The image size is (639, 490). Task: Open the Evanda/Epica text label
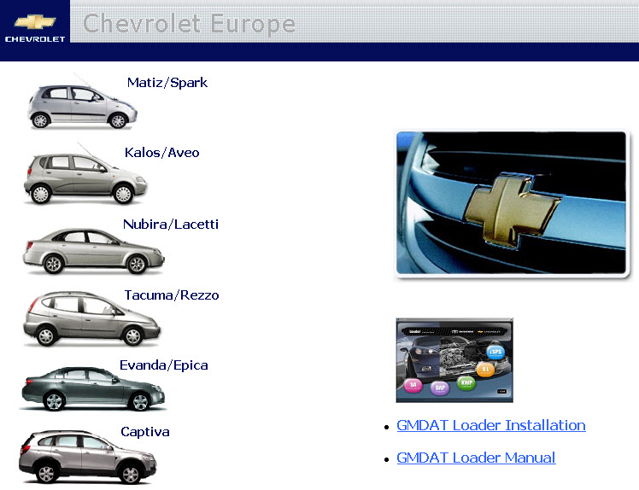(164, 365)
